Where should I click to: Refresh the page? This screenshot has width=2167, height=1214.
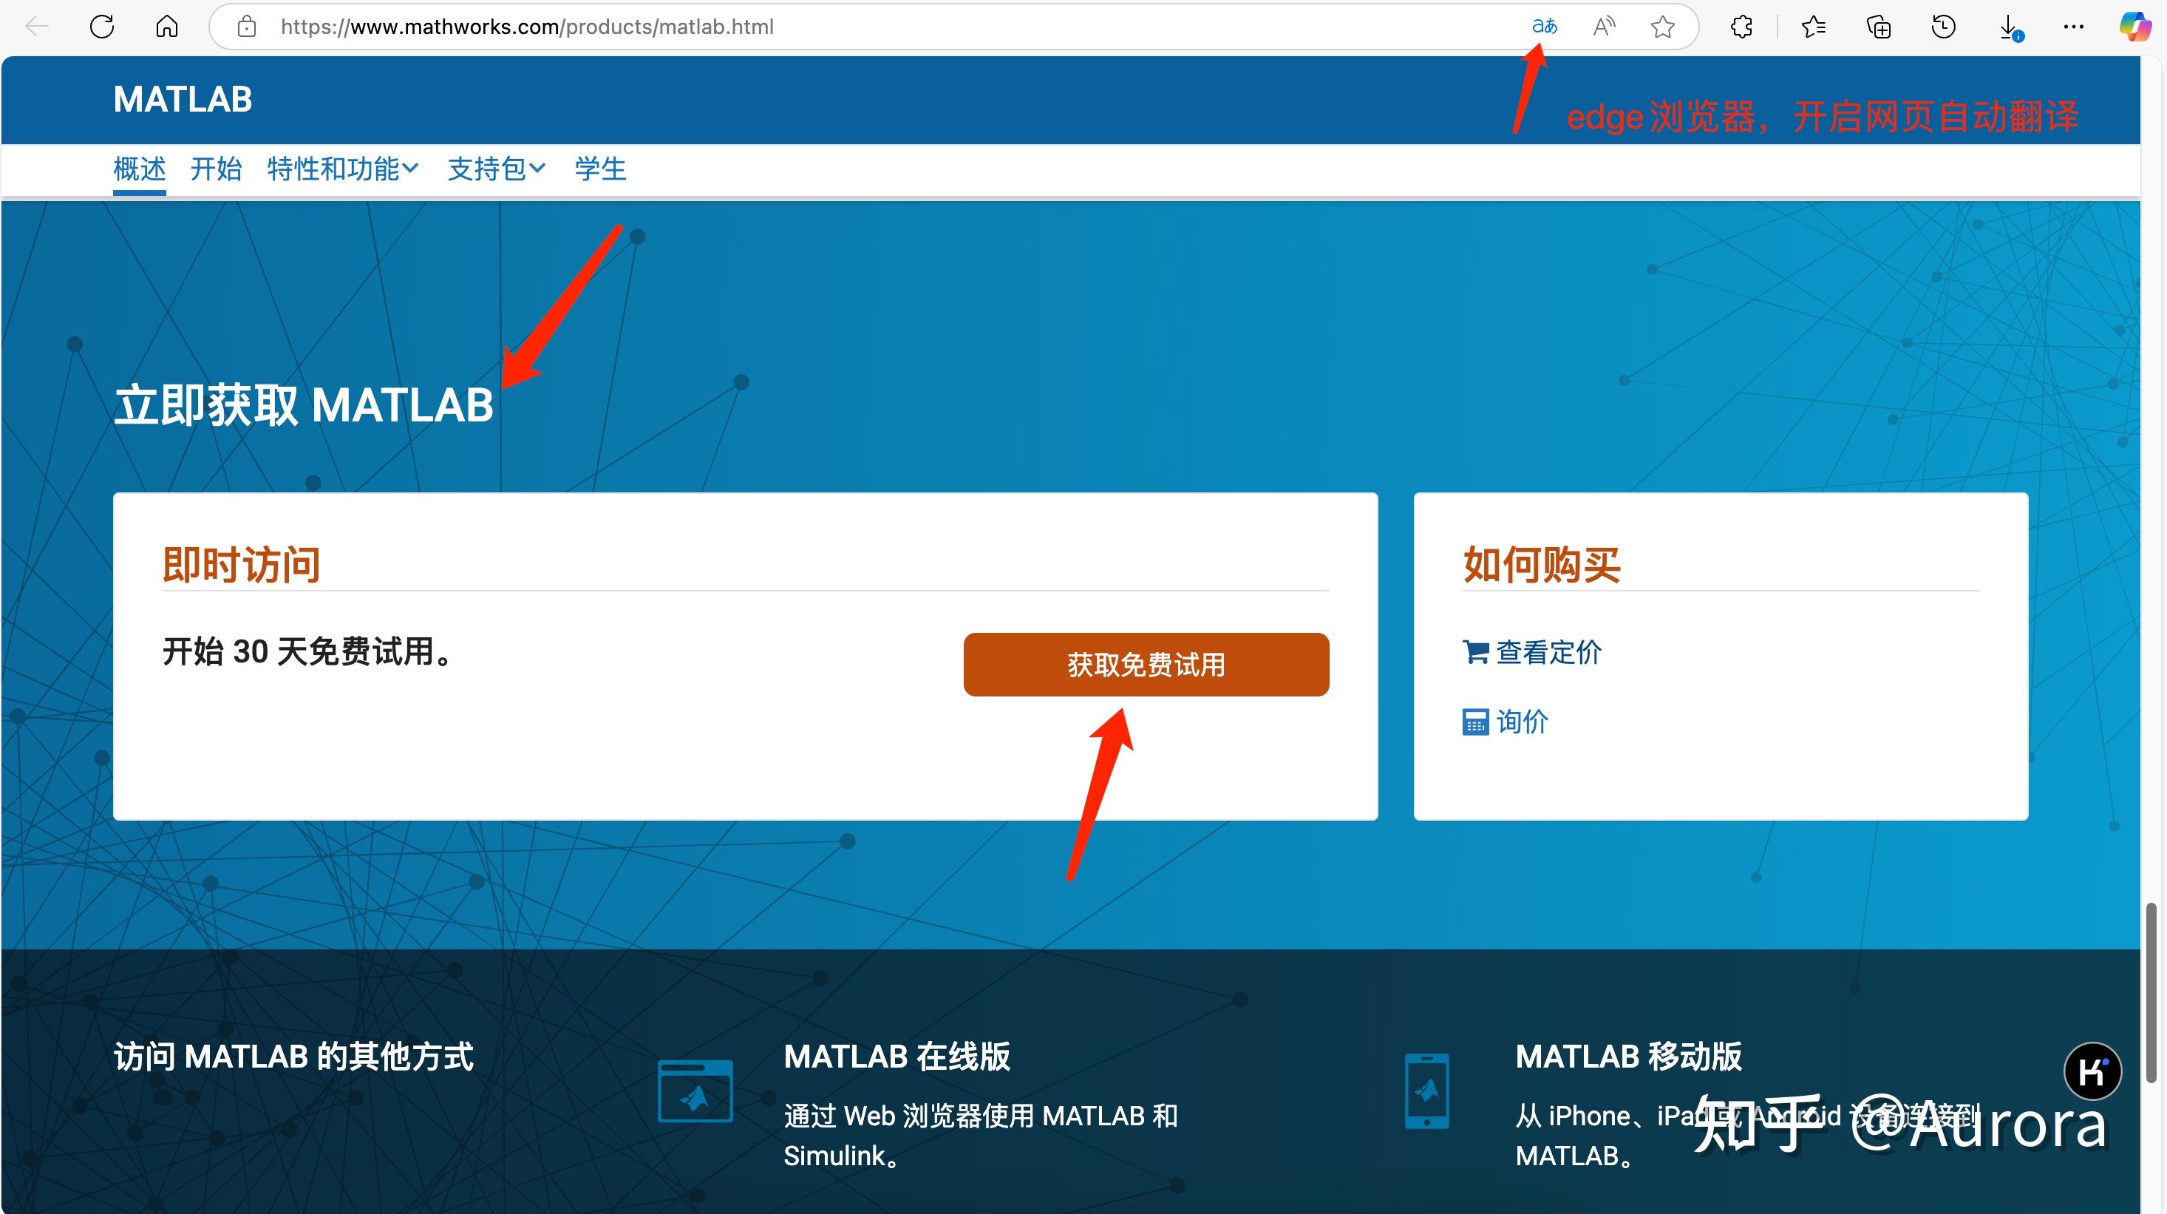pos(102,26)
